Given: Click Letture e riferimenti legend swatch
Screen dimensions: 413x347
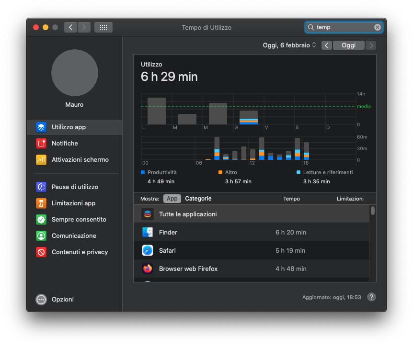Looking at the screenshot, I should [x=298, y=173].
